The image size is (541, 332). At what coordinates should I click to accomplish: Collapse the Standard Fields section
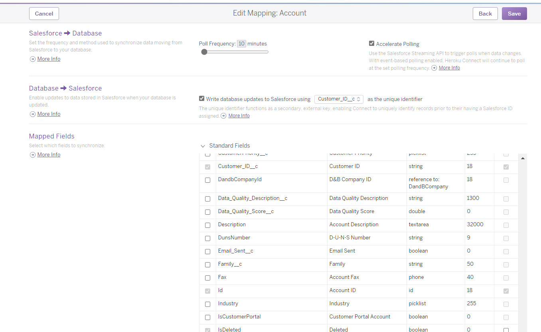pyautogui.click(x=203, y=146)
